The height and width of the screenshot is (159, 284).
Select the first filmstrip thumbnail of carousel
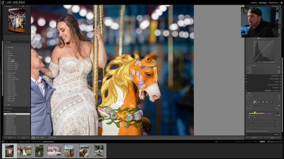coord(9,151)
